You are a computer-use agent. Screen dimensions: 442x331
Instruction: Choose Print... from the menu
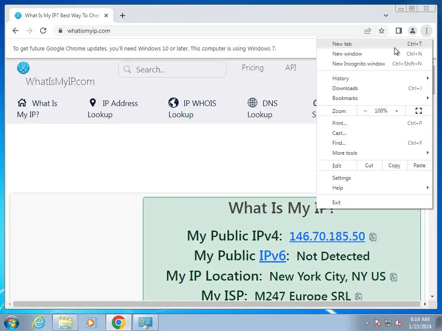(374, 123)
